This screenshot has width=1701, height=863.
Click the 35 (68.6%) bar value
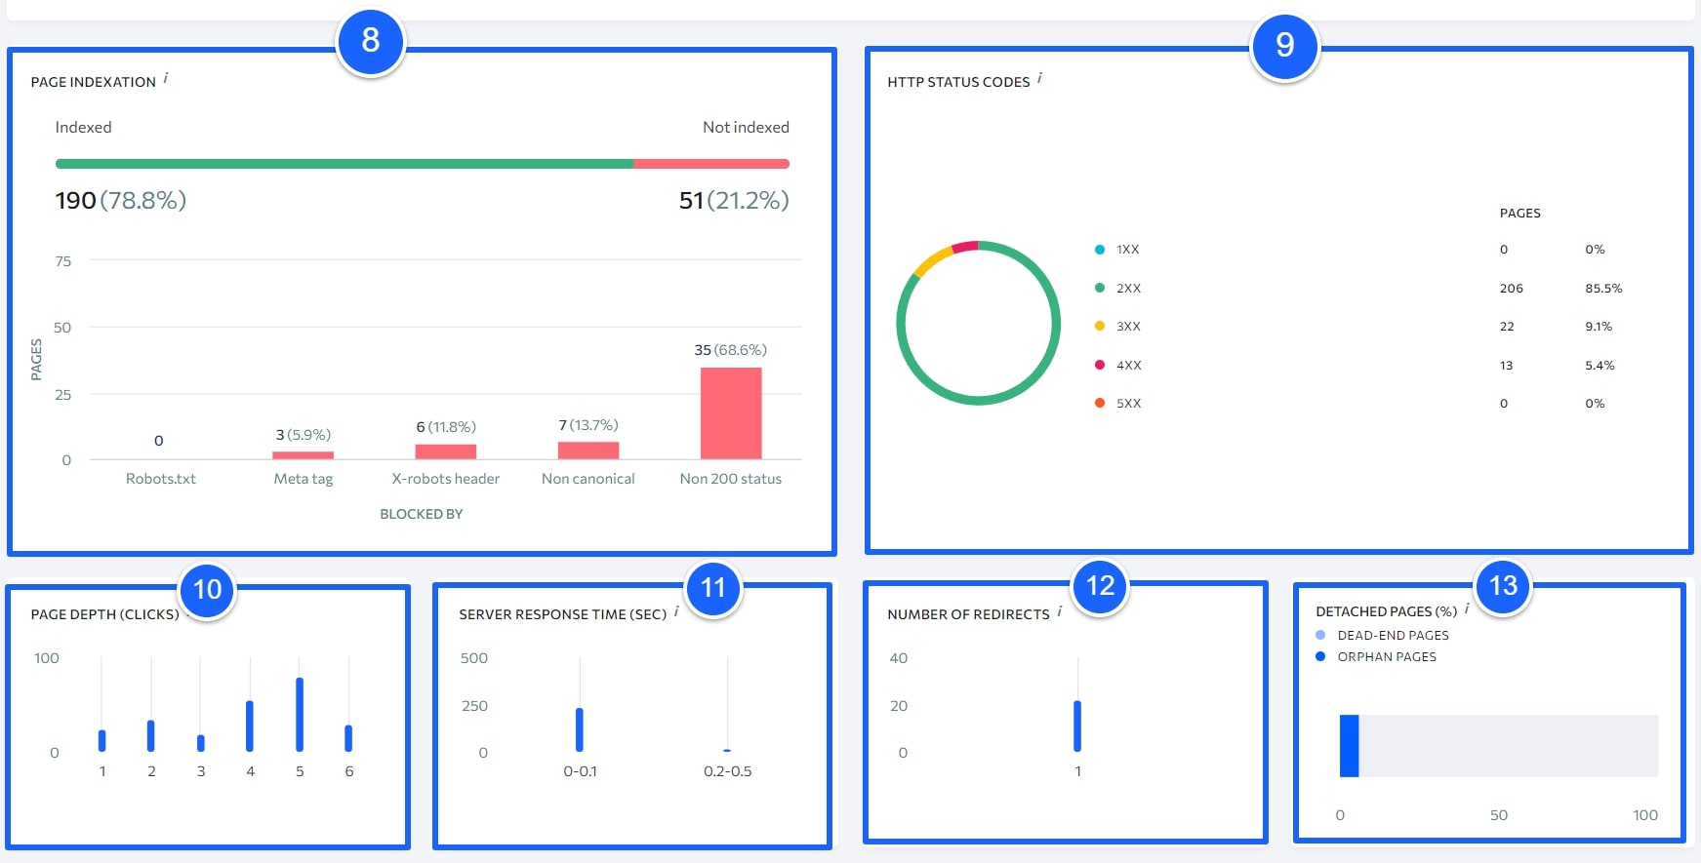pos(731,349)
